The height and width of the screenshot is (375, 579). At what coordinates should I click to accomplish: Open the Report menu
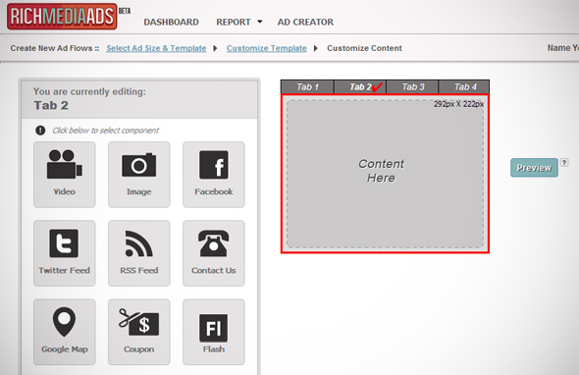point(234,23)
